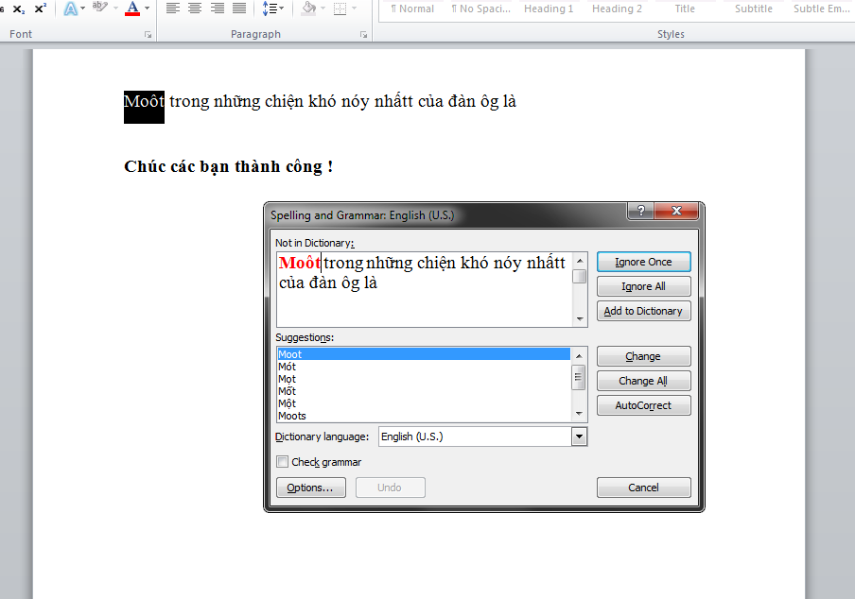Enable the Check grammar checkbox
Image resolution: width=855 pixels, height=599 pixels.
click(282, 462)
